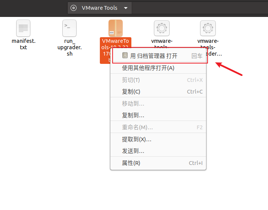Click the archive manager icon in menu
Viewport: 268px width, 210px height.
pos(125,55)
